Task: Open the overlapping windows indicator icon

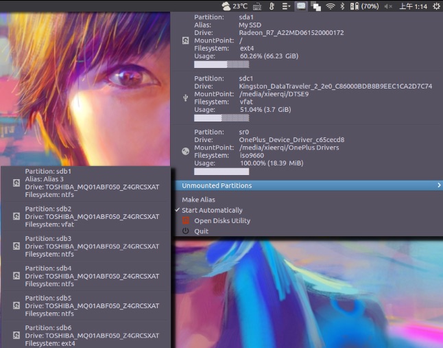Action: click(x=315, y=6)
